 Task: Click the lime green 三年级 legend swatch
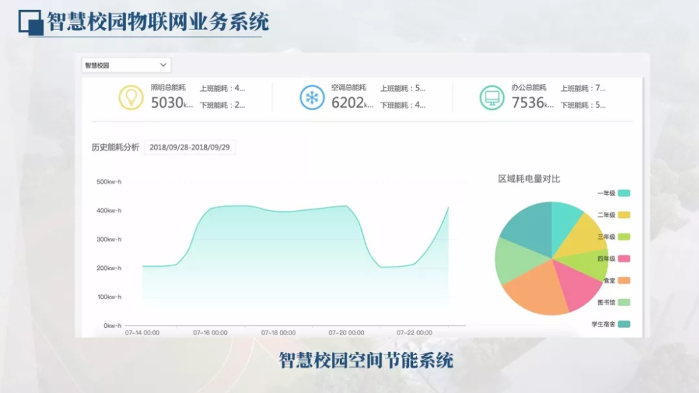click(624, 237)
